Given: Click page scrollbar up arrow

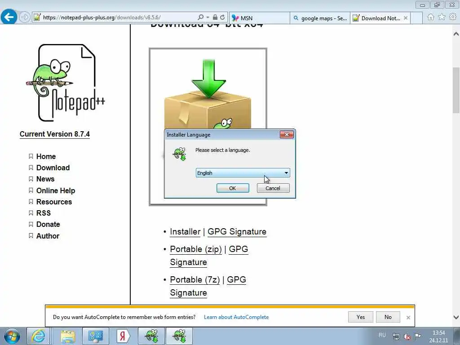Looking at the screenshot, I should (x=456, y=34).
